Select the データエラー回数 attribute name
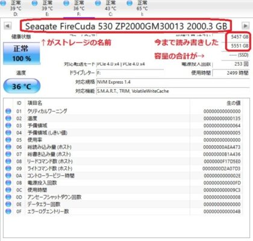 44,204
